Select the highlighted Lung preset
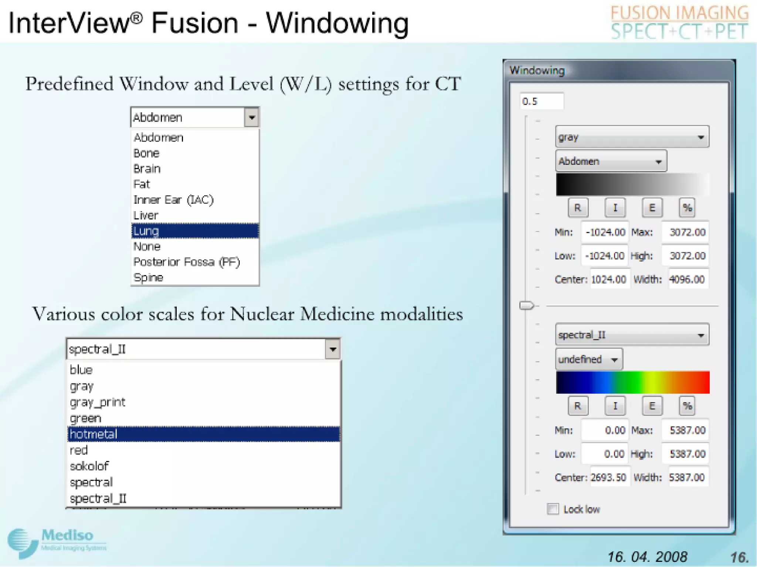The width and height of the screenshot is (757, 567). 195,231
